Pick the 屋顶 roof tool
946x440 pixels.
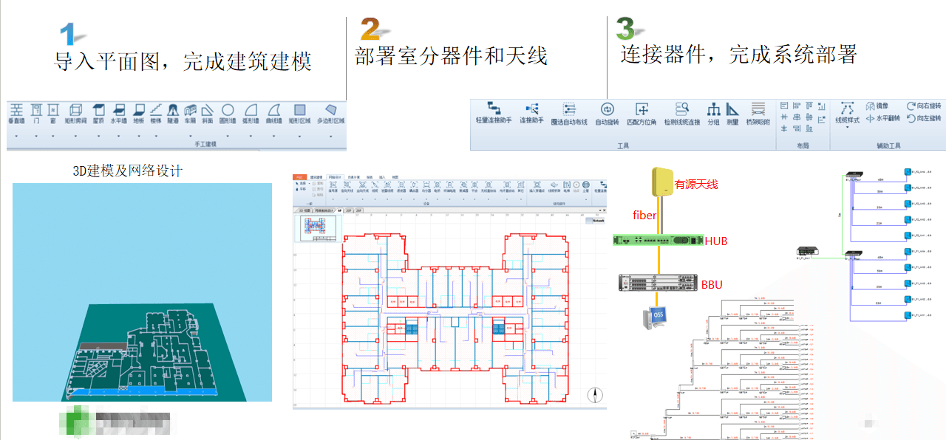[98, 114]
